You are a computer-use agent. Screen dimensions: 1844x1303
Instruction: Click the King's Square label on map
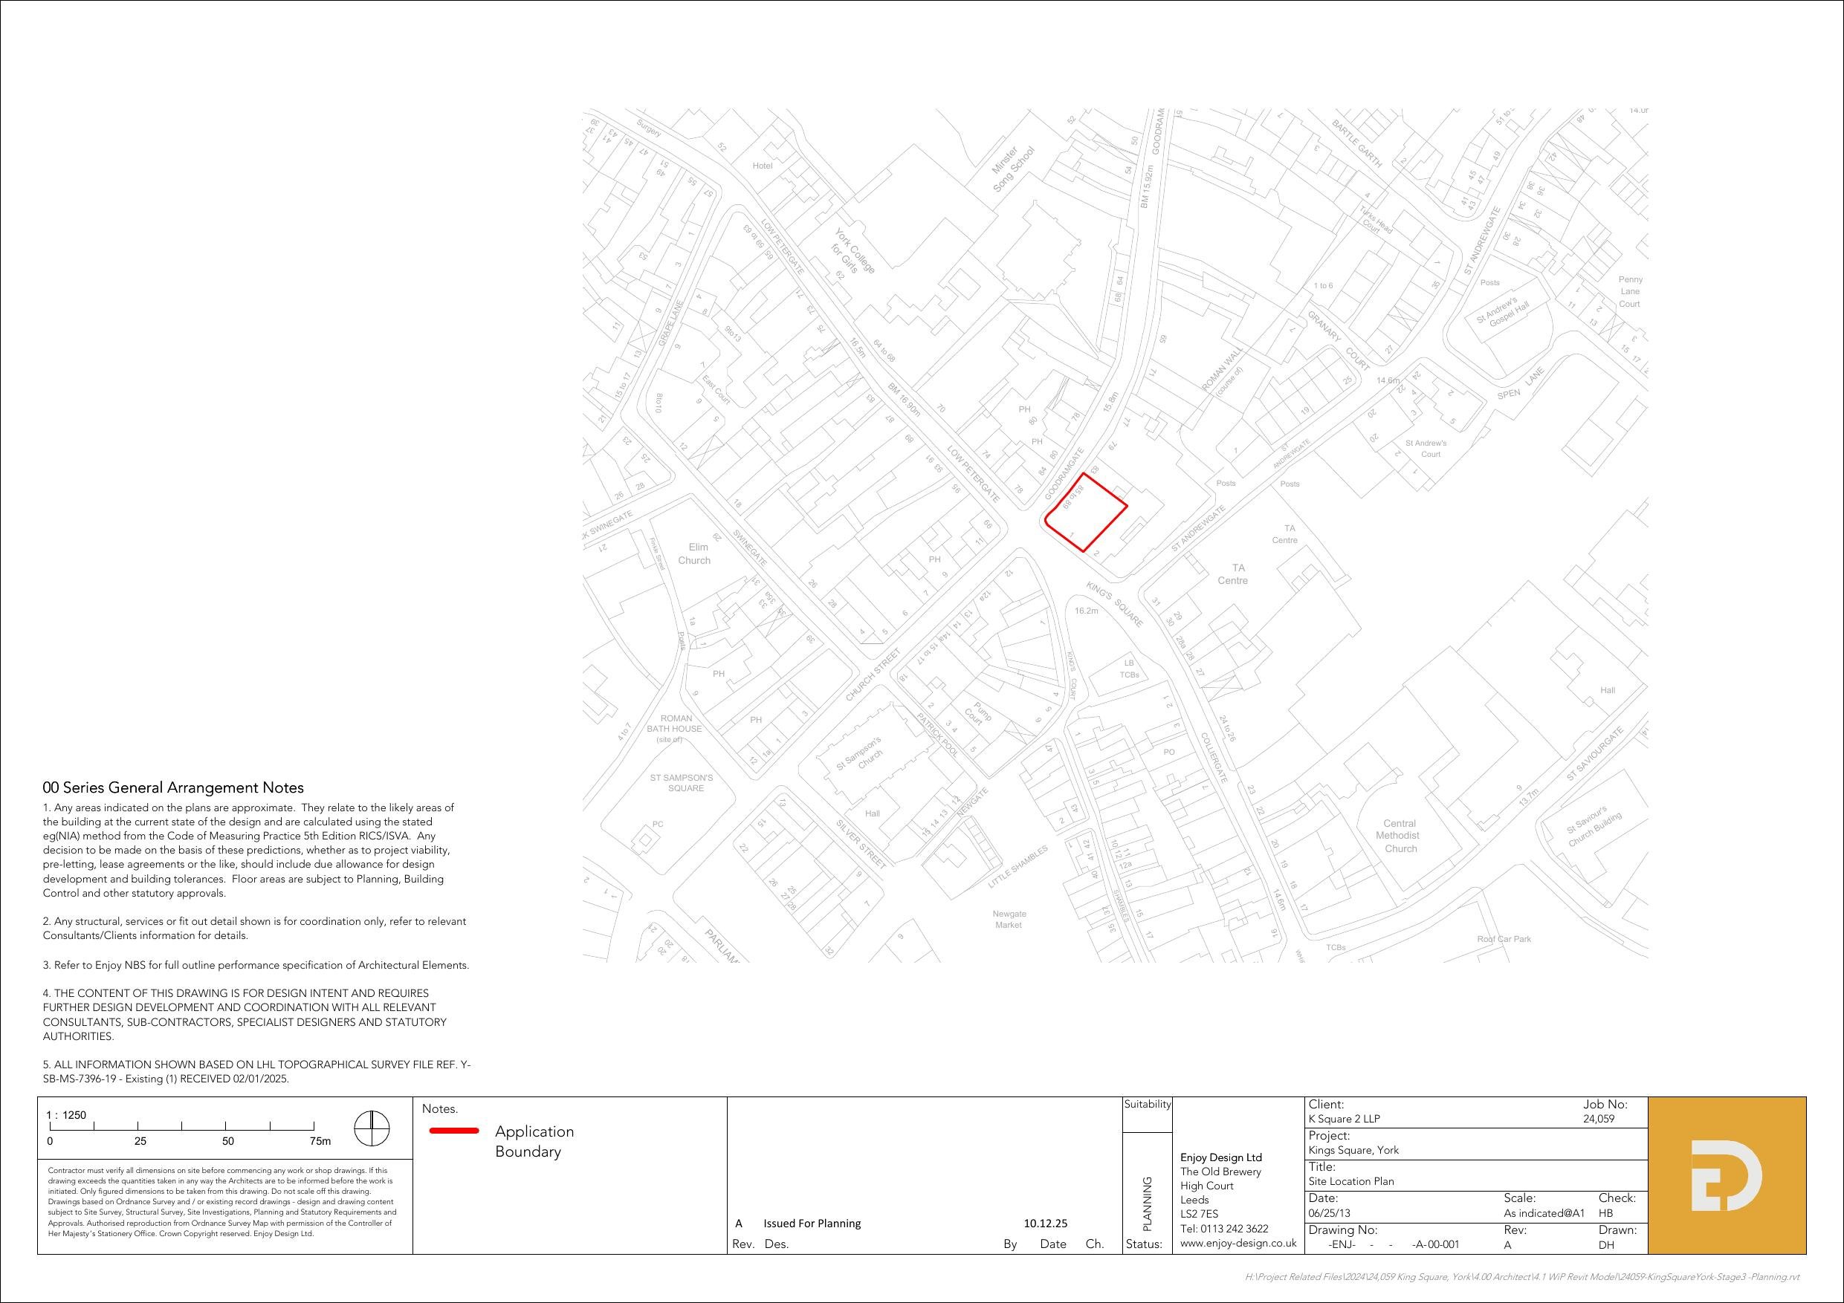(1114, 604)
